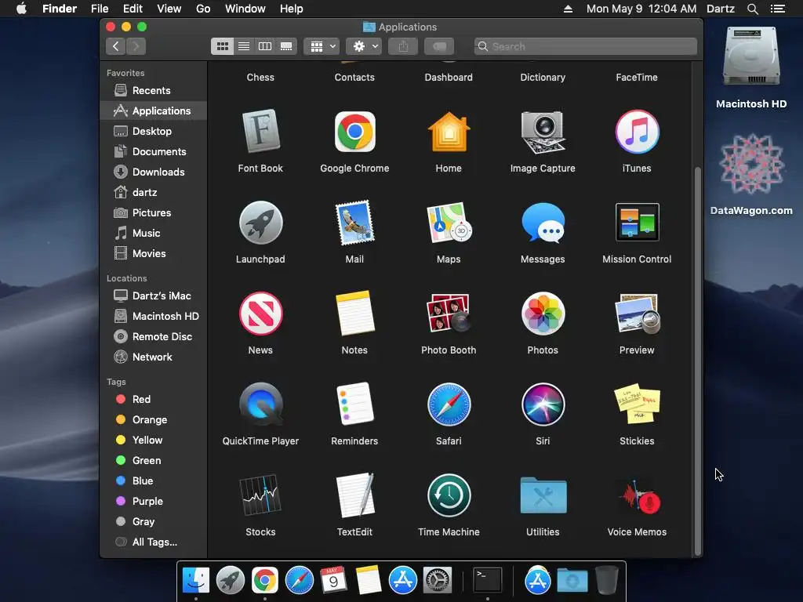803x602 pixels.
Task: Select the Stickies app
Action: tap(637, 404)
